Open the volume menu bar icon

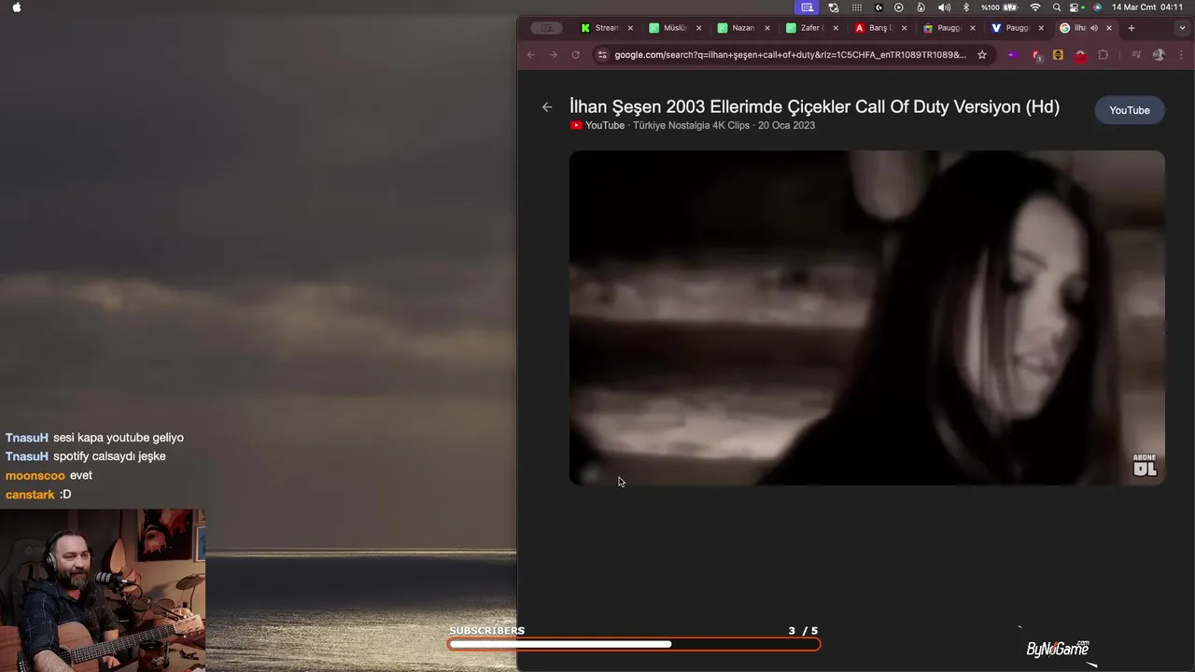(x=944, y=7)
